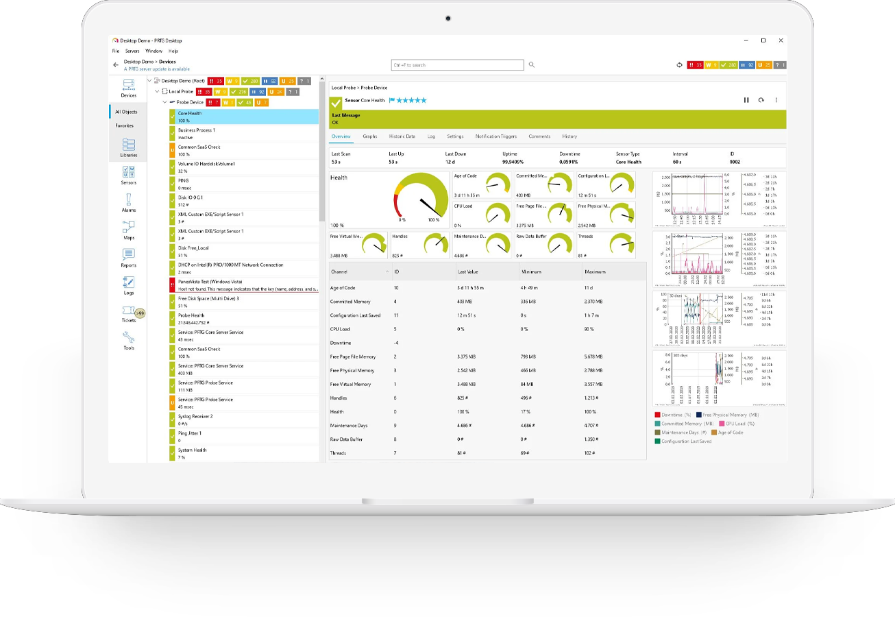Open the Maps section in the sidebar
Image resolution: width=895 pixels, height=617 pixels.
128,230
